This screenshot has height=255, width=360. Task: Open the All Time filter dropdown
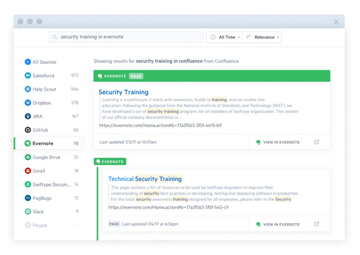(224, 37)
